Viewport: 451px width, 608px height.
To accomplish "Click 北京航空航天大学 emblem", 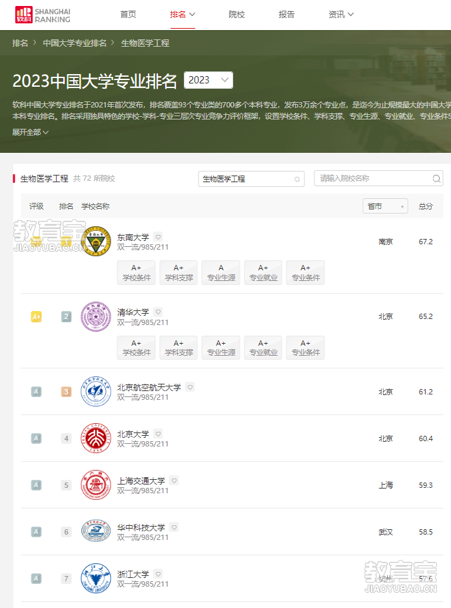I will [x=96, y=392].
